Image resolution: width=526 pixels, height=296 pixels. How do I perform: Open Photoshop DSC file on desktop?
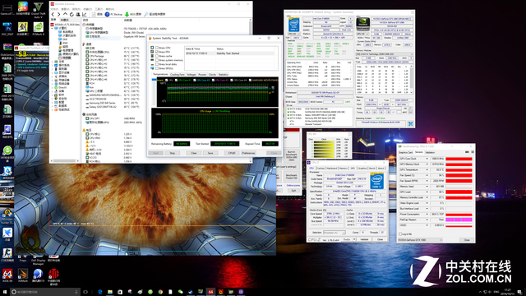[7, 29]
